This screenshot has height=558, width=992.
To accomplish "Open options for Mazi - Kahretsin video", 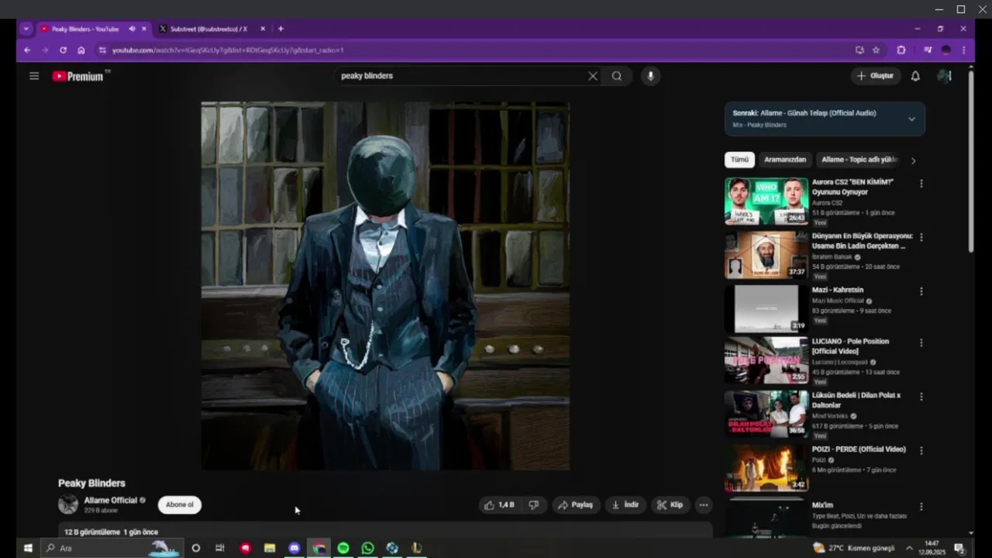I will coord(921,291).
